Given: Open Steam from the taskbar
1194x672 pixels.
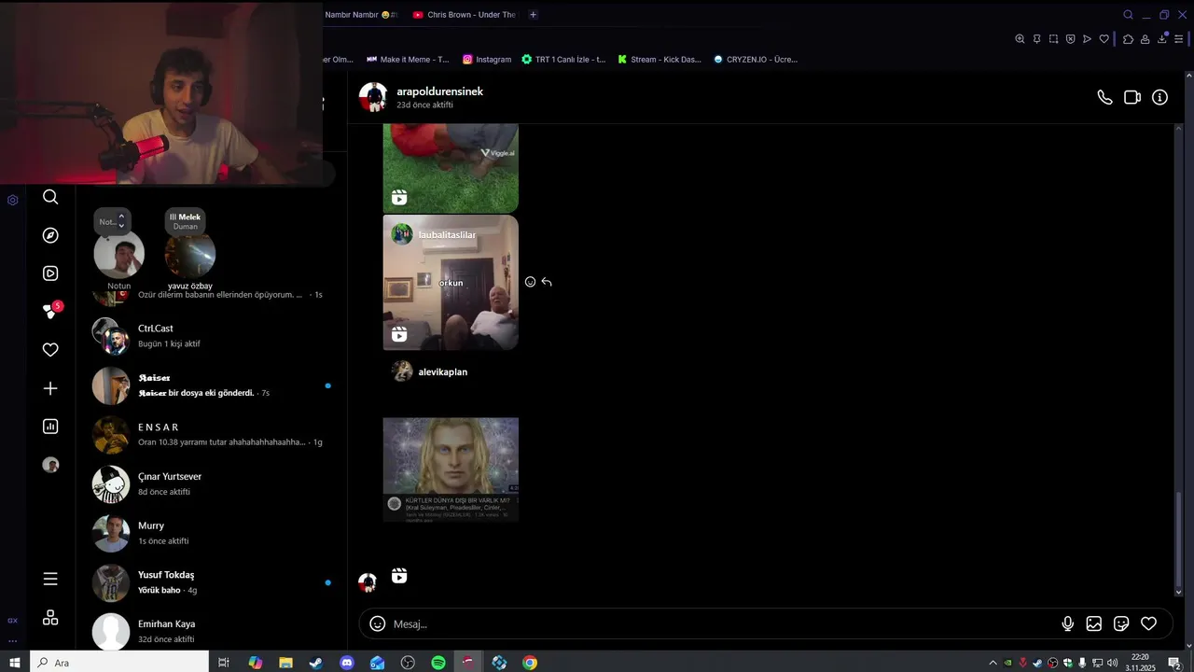Looking at the screenshot, I should click(316, 663).
